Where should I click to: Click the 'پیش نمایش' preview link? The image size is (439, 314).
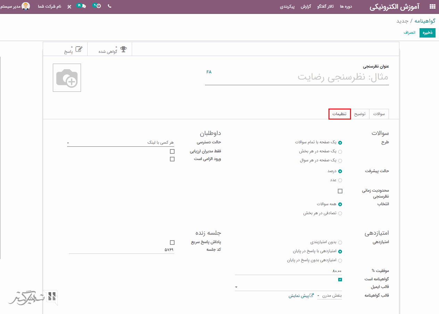(x=301, y=296)
